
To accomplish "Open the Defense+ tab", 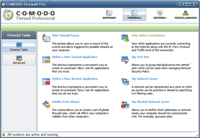I will [x=160, y=15].
